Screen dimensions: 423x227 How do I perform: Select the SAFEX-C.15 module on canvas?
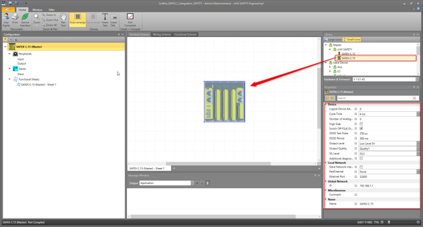tap(224, 102)
